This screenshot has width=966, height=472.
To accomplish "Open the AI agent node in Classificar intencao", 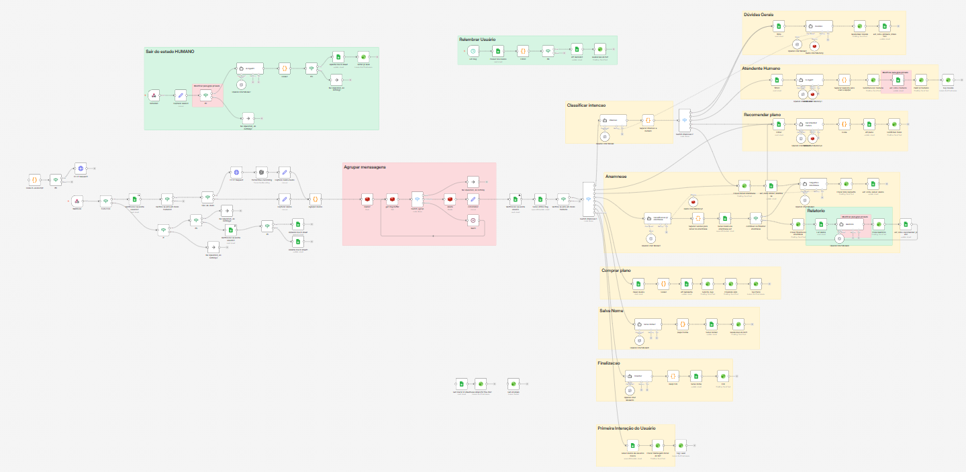I will point(613,120).
